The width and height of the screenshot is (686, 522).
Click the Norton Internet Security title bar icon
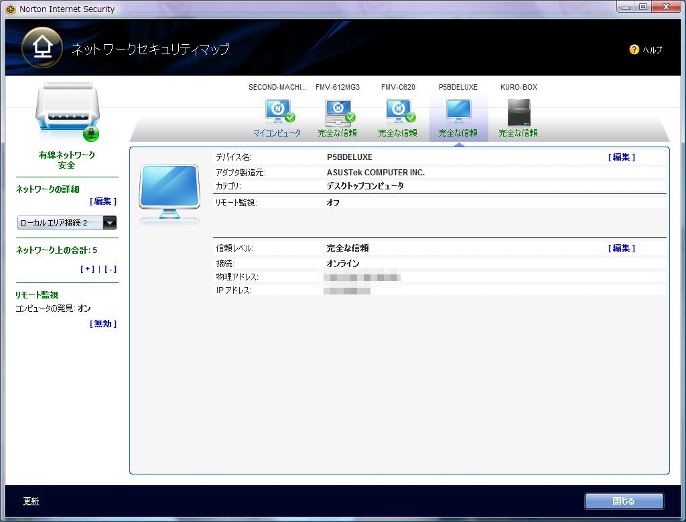(11, 9)
